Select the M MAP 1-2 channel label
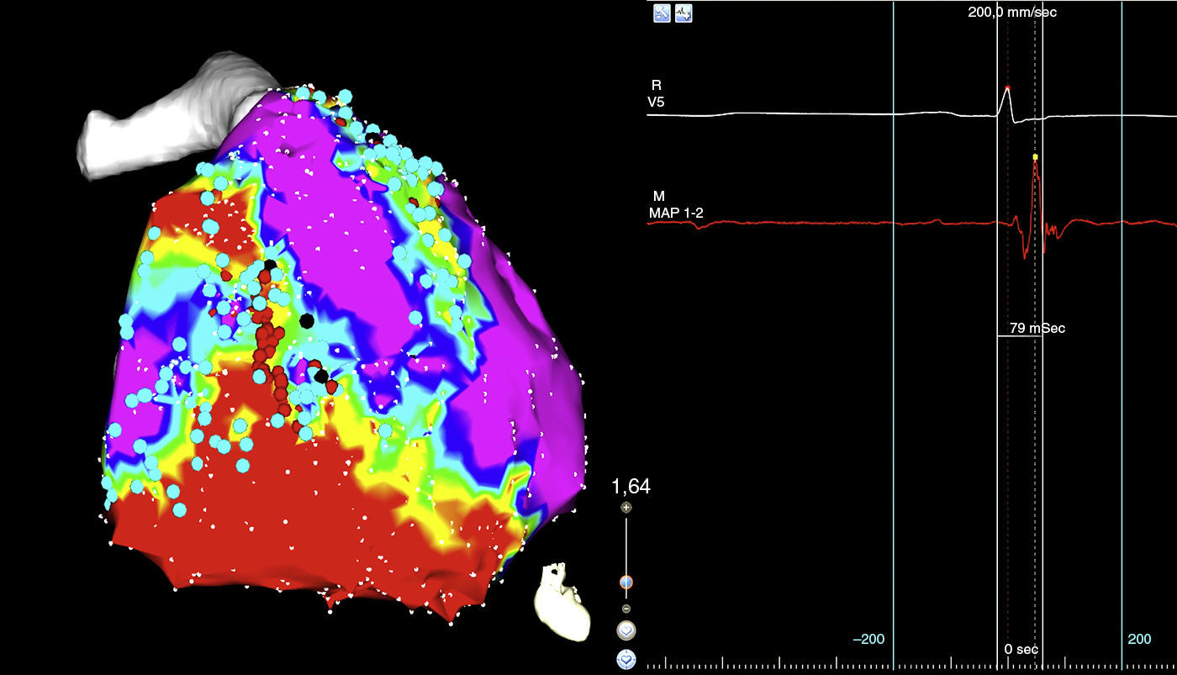The image size is (1177, 675). coord(675,205)
